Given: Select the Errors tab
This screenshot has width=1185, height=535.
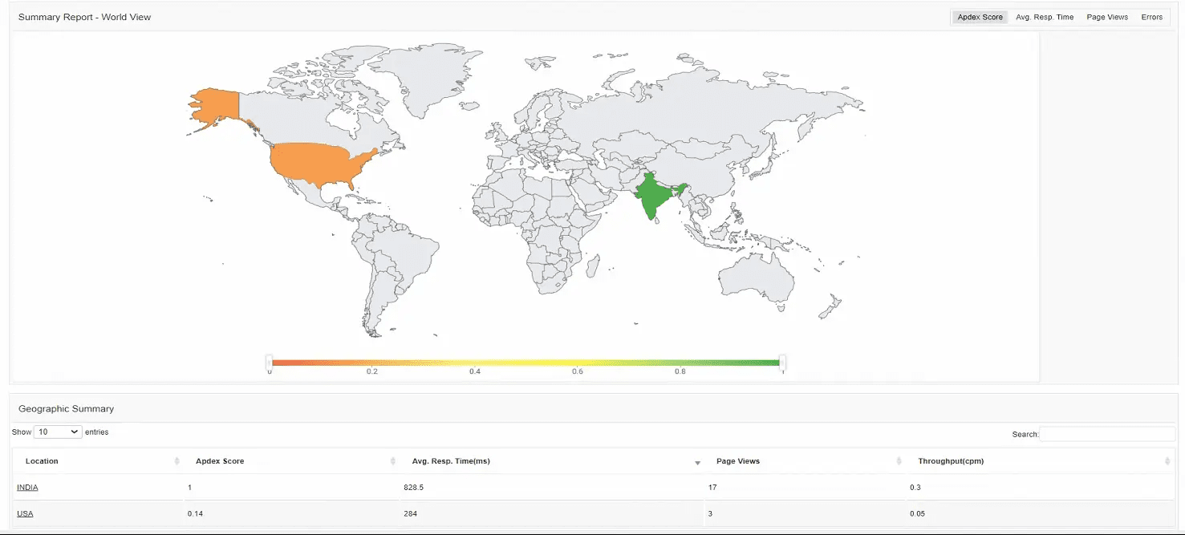Looking at the screenshot, I should pos(1151,16).
